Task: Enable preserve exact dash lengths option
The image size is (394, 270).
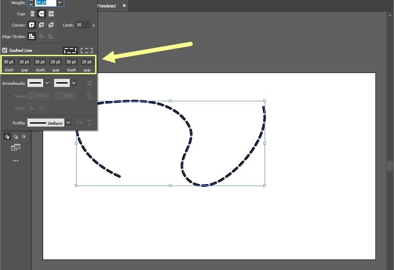Action: click(70, 50)
